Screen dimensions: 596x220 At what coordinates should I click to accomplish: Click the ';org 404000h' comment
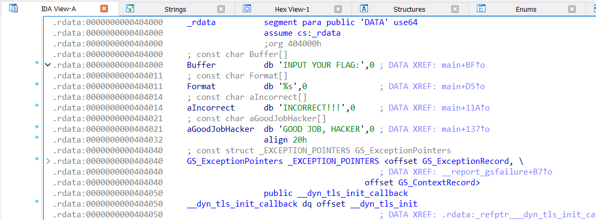293,44
